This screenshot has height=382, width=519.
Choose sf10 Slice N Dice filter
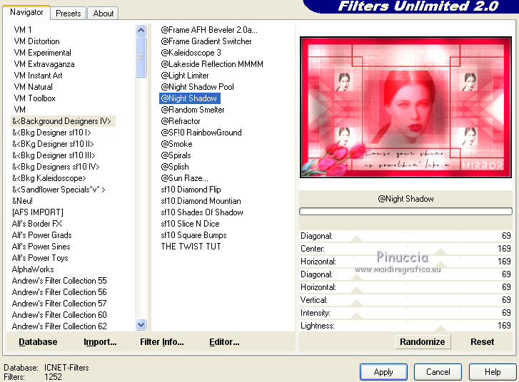[190, 224]
